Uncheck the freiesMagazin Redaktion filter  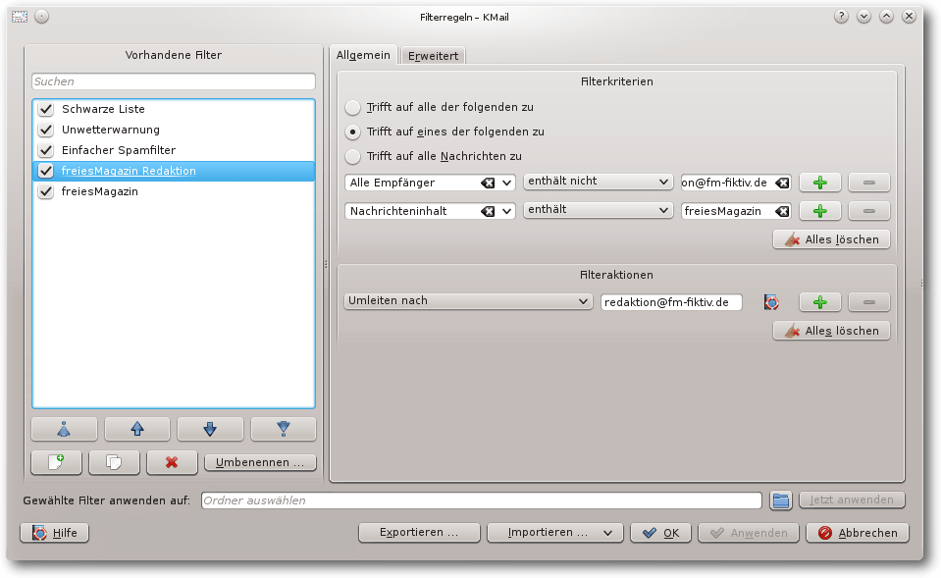[45, 171]
